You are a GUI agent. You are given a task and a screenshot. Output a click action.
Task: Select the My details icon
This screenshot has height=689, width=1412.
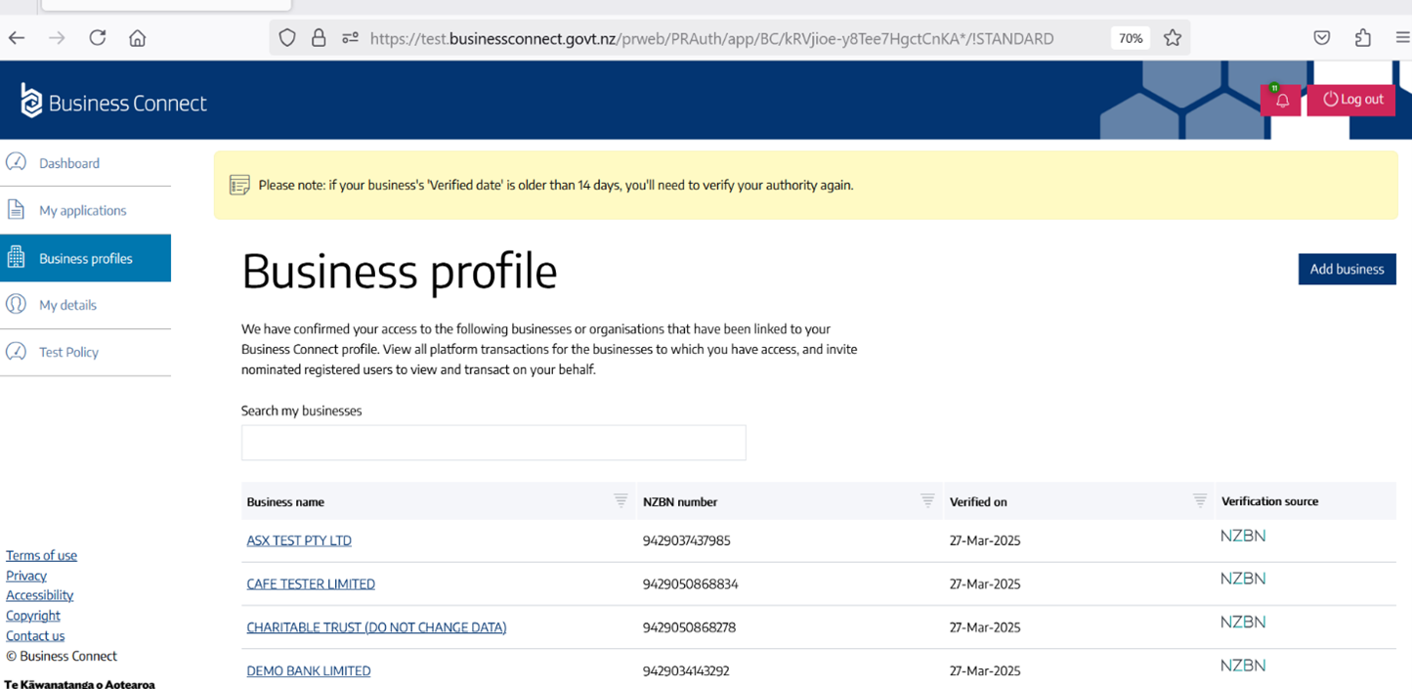pos(17,304)
